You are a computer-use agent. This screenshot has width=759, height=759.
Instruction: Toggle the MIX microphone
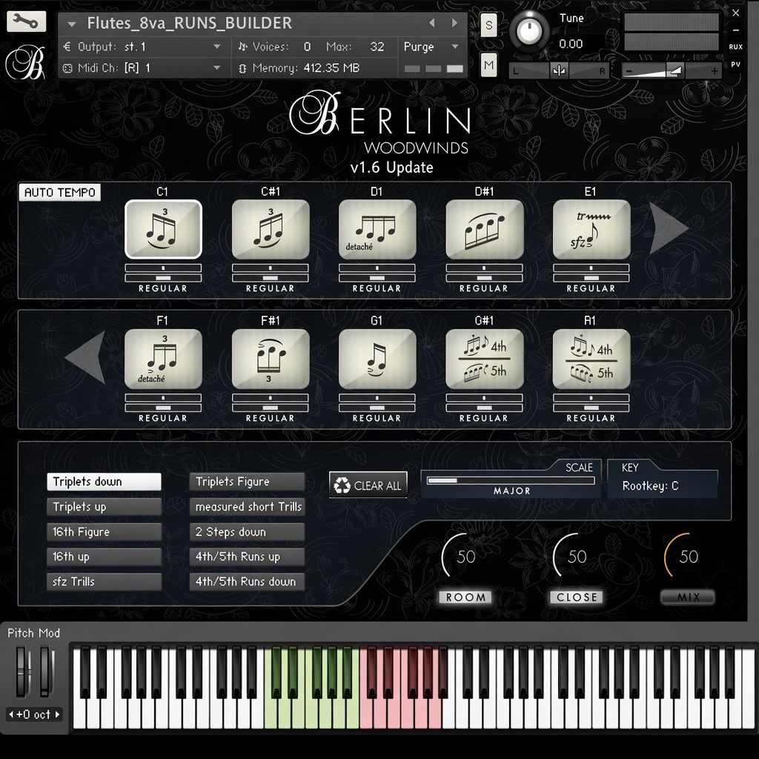click(688, 597)
